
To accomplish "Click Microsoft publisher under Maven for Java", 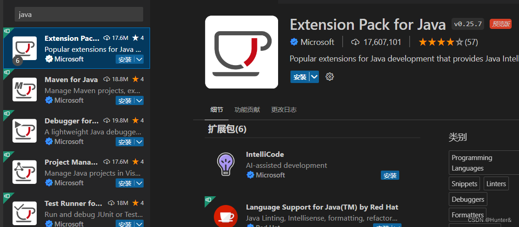I will [69, 100].
